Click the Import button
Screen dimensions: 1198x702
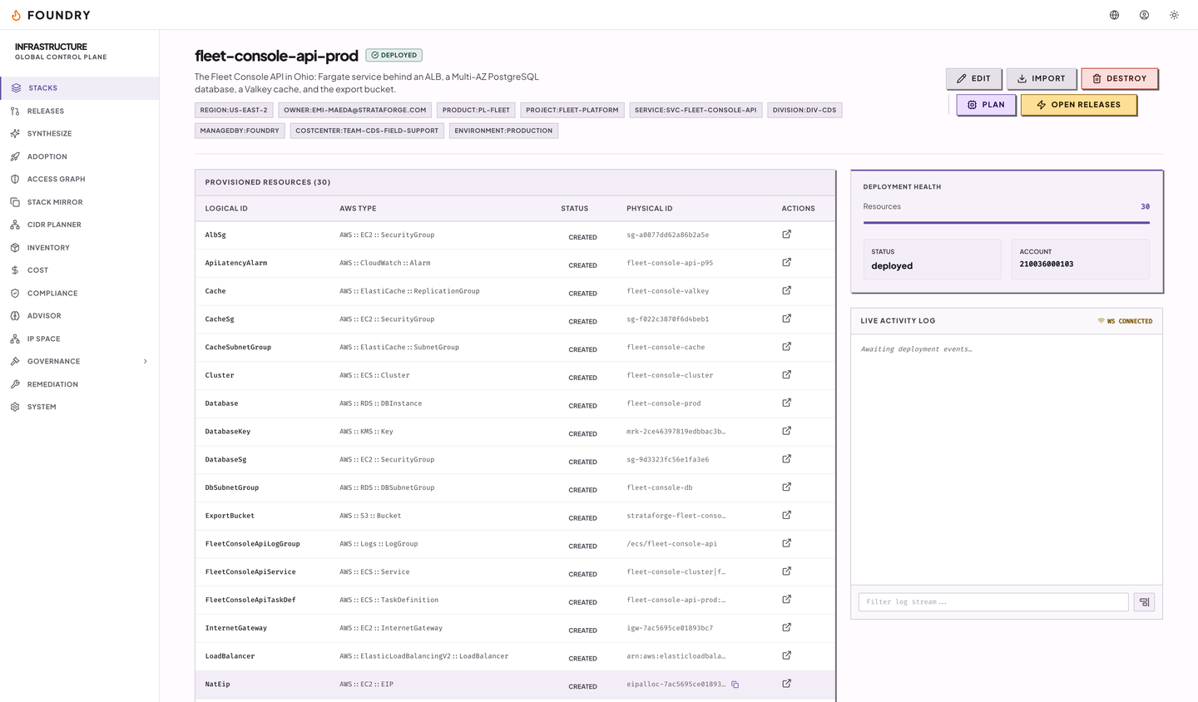tap(1041, 78)
